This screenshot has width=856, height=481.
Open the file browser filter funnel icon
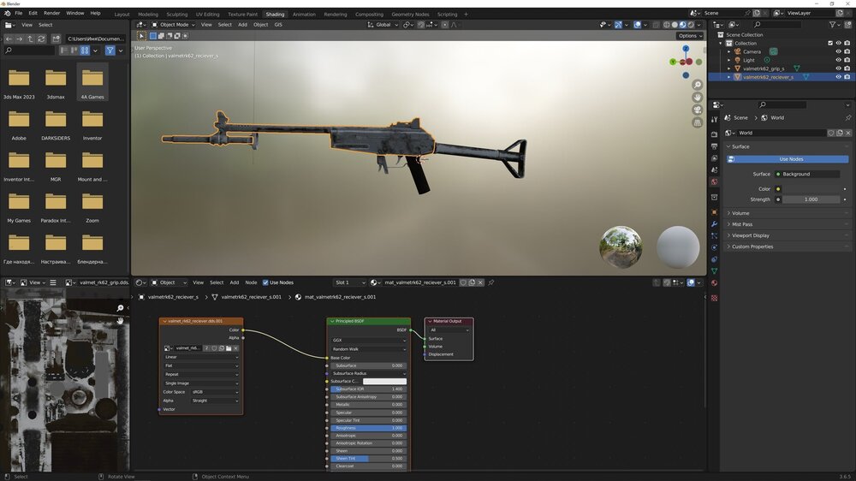pyautogui.click(x=110, y=50)
